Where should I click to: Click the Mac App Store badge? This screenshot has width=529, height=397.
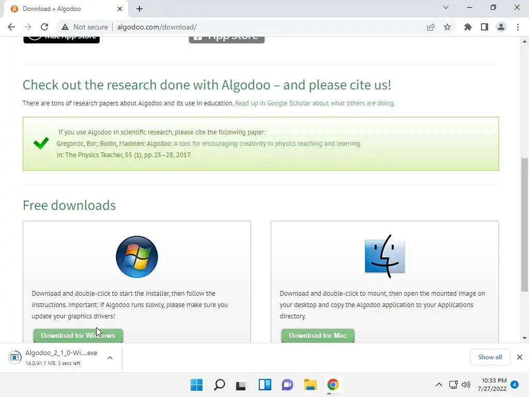pyautogui.click(x=61, y=39)
